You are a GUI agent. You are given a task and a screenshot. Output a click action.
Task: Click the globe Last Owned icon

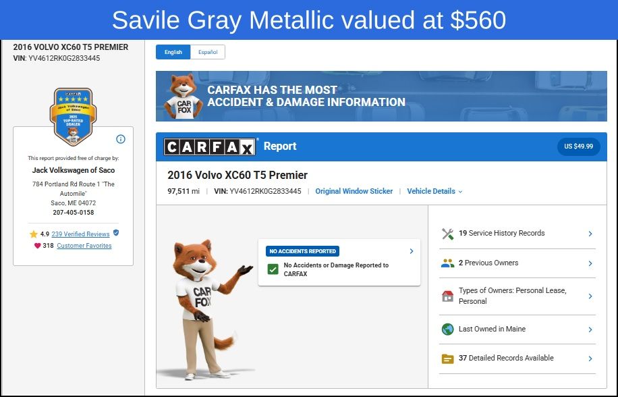[x=448, y=329]
